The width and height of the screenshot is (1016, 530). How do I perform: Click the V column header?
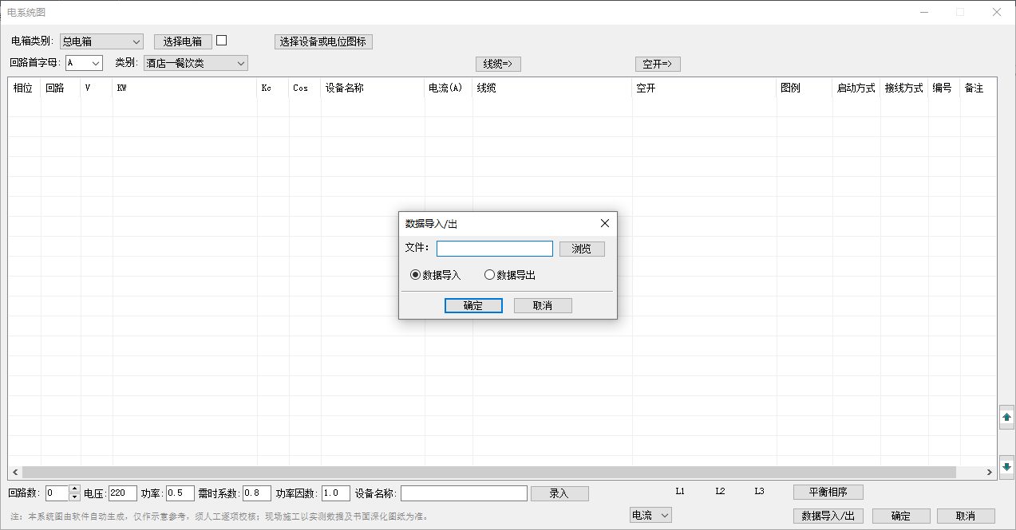coord(97,88)
